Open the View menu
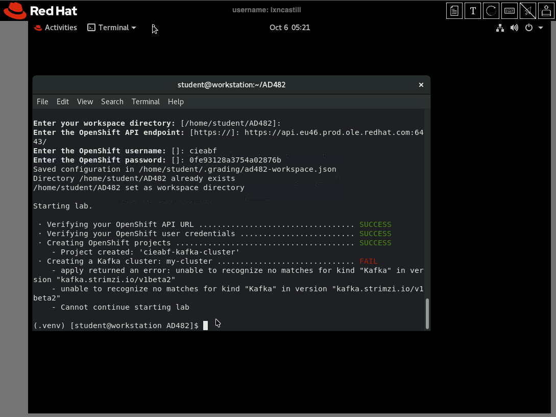 85,102
